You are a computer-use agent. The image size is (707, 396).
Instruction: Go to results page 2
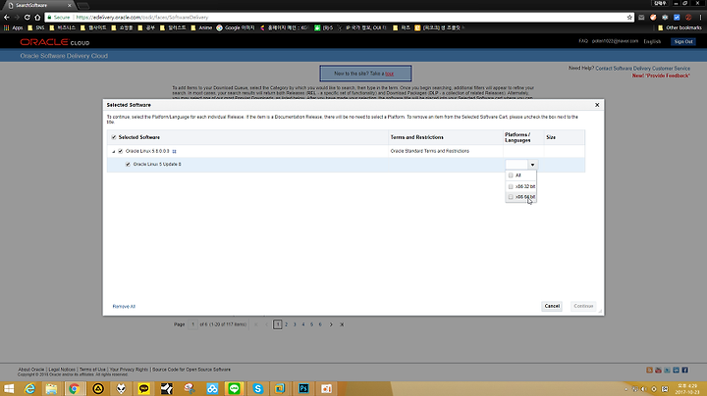coord(287,324)
